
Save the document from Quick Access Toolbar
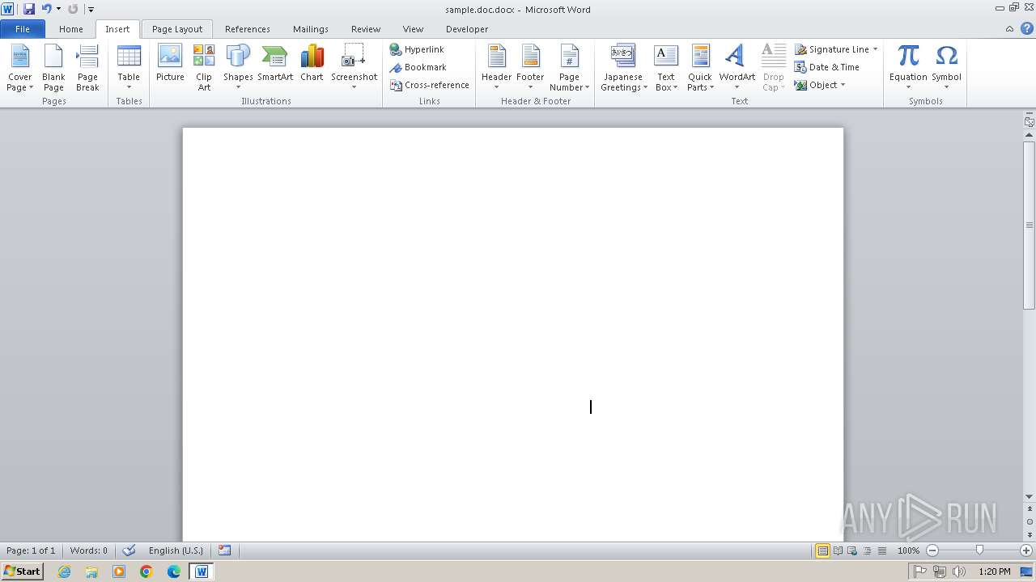[x=29, y=9]
